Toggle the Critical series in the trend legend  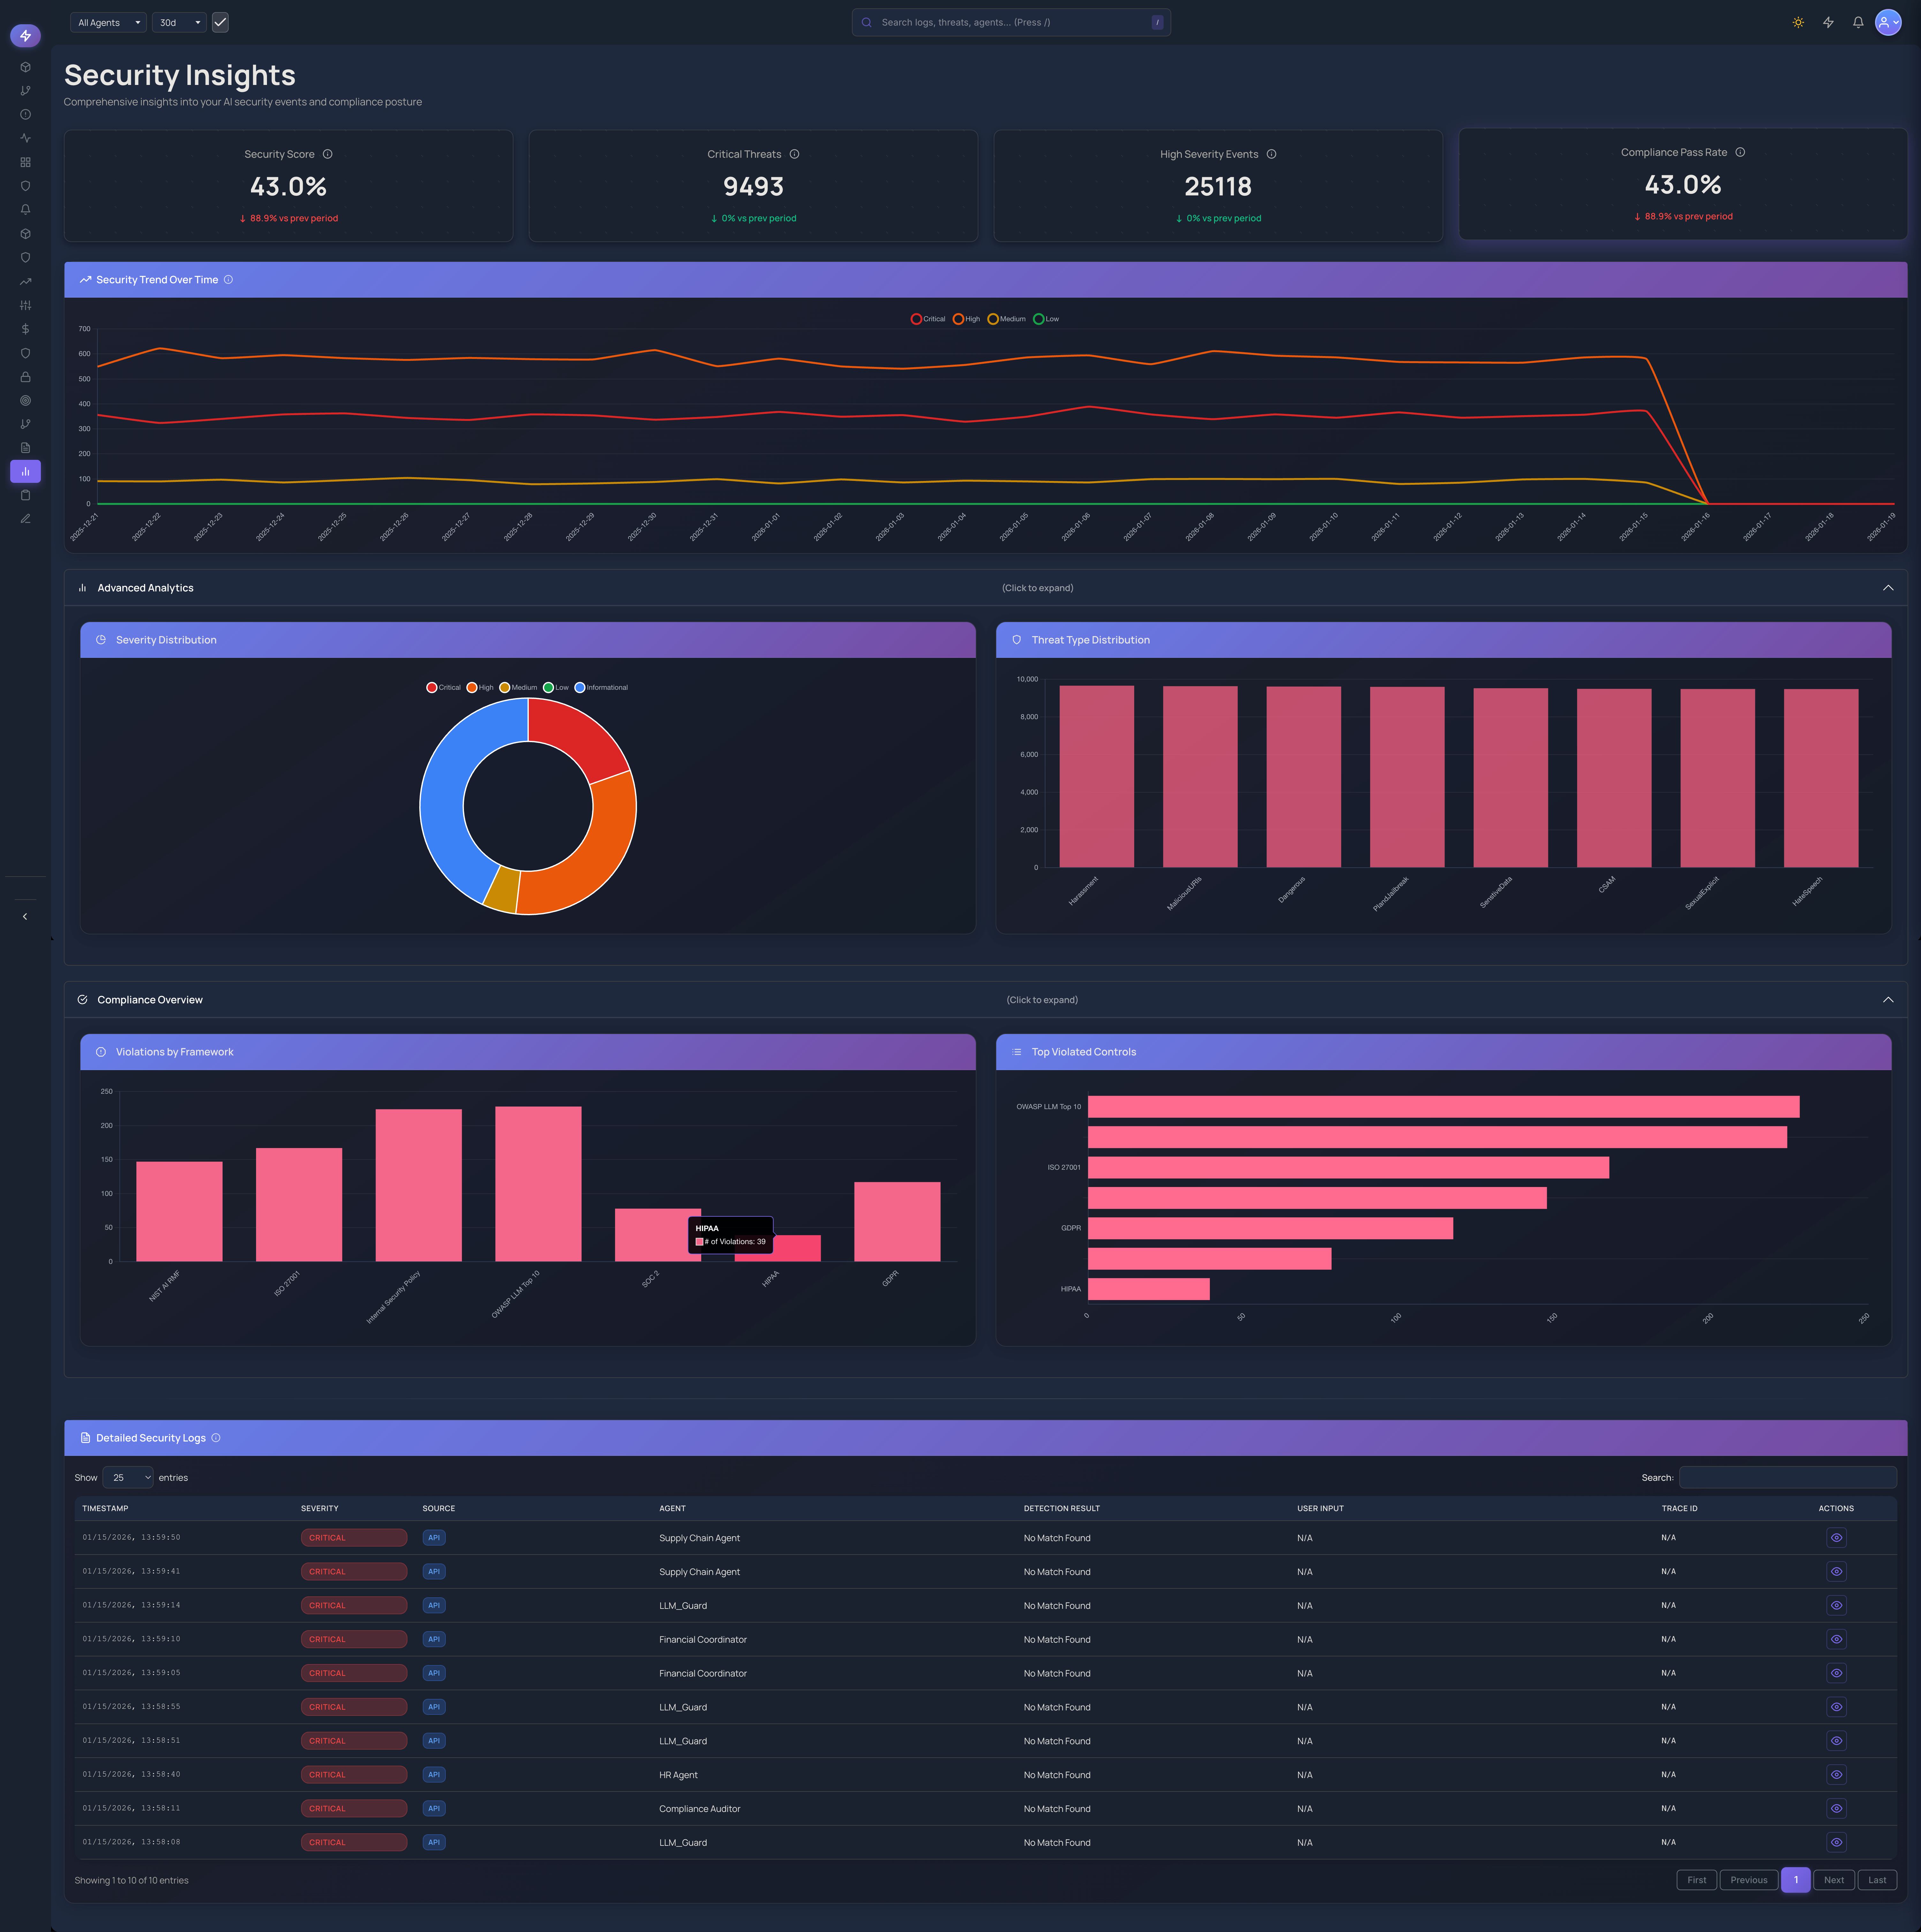point(928,319)
